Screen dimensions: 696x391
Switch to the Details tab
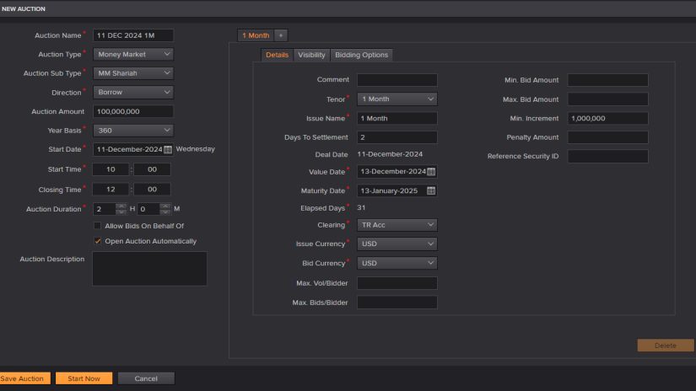277,55
